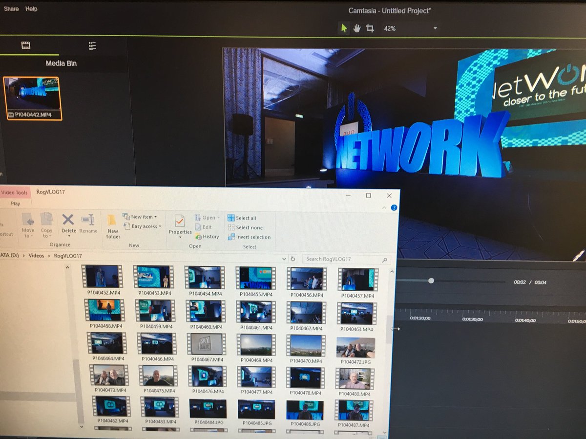Select image file P1040485.JPG
This screenshot has height=439, width=586.
pyautogui.click(x=256, y=413)
